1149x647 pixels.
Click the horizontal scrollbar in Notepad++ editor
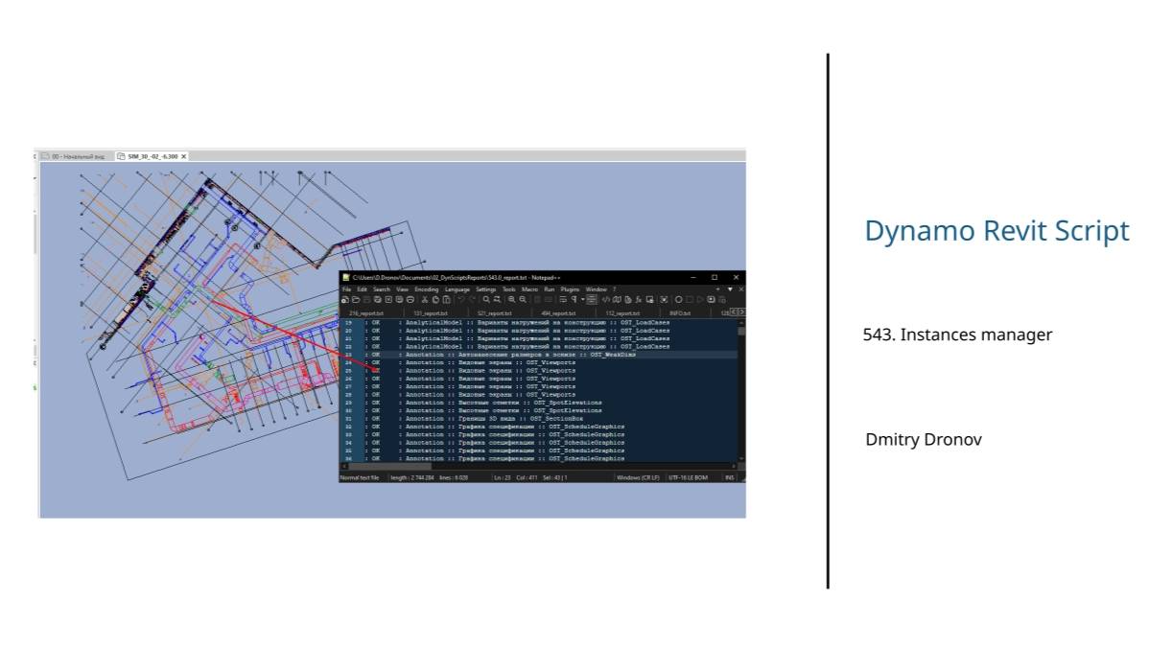coord(541,467)
